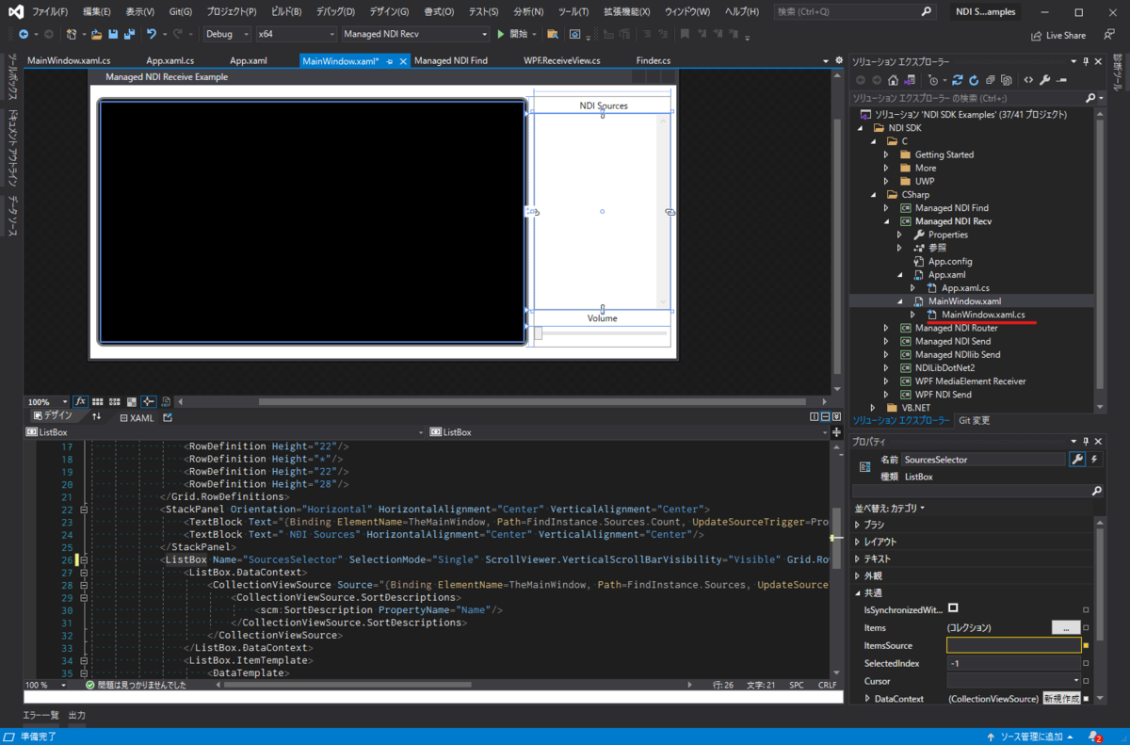Toggle snap to gridlines icon
The height and width of the screenshot is (745, 1130).
[x=115, y=401]
